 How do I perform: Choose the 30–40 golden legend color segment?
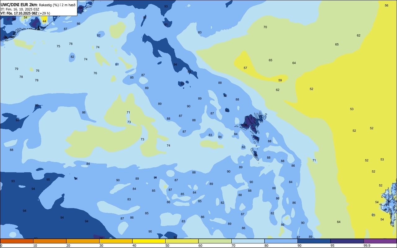pyautogui.click(x=116, y=241)
